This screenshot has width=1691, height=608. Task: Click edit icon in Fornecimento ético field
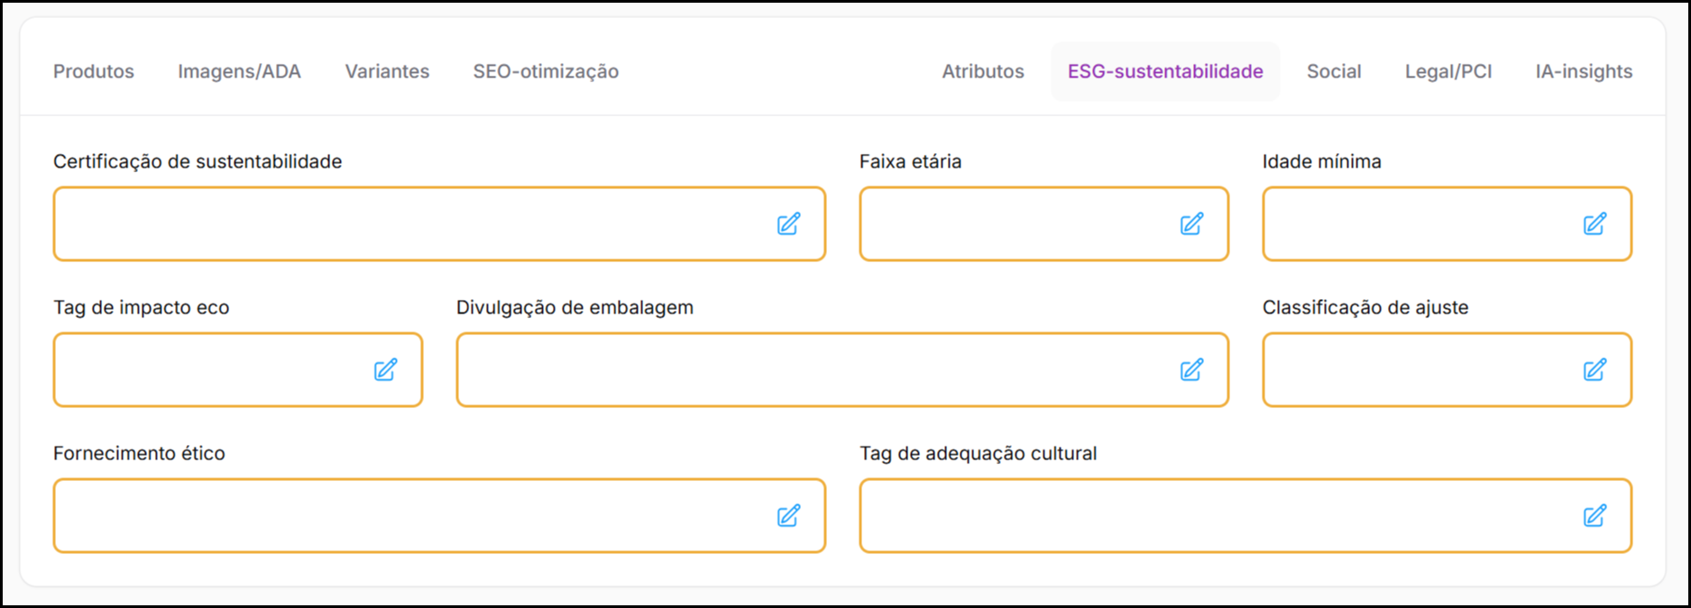click(788, 516)
